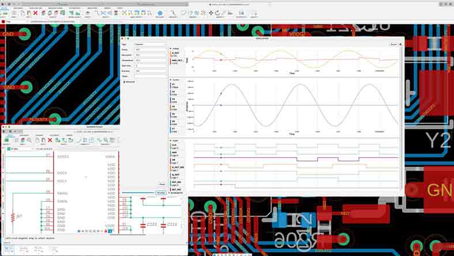Select the four-arrow Move tool in PCB toolbar

(211, 13)
